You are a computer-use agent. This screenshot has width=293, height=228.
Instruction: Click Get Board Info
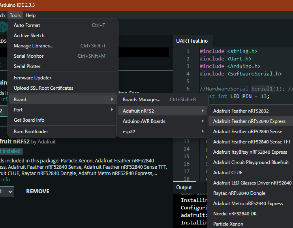[x=63, y=120]
